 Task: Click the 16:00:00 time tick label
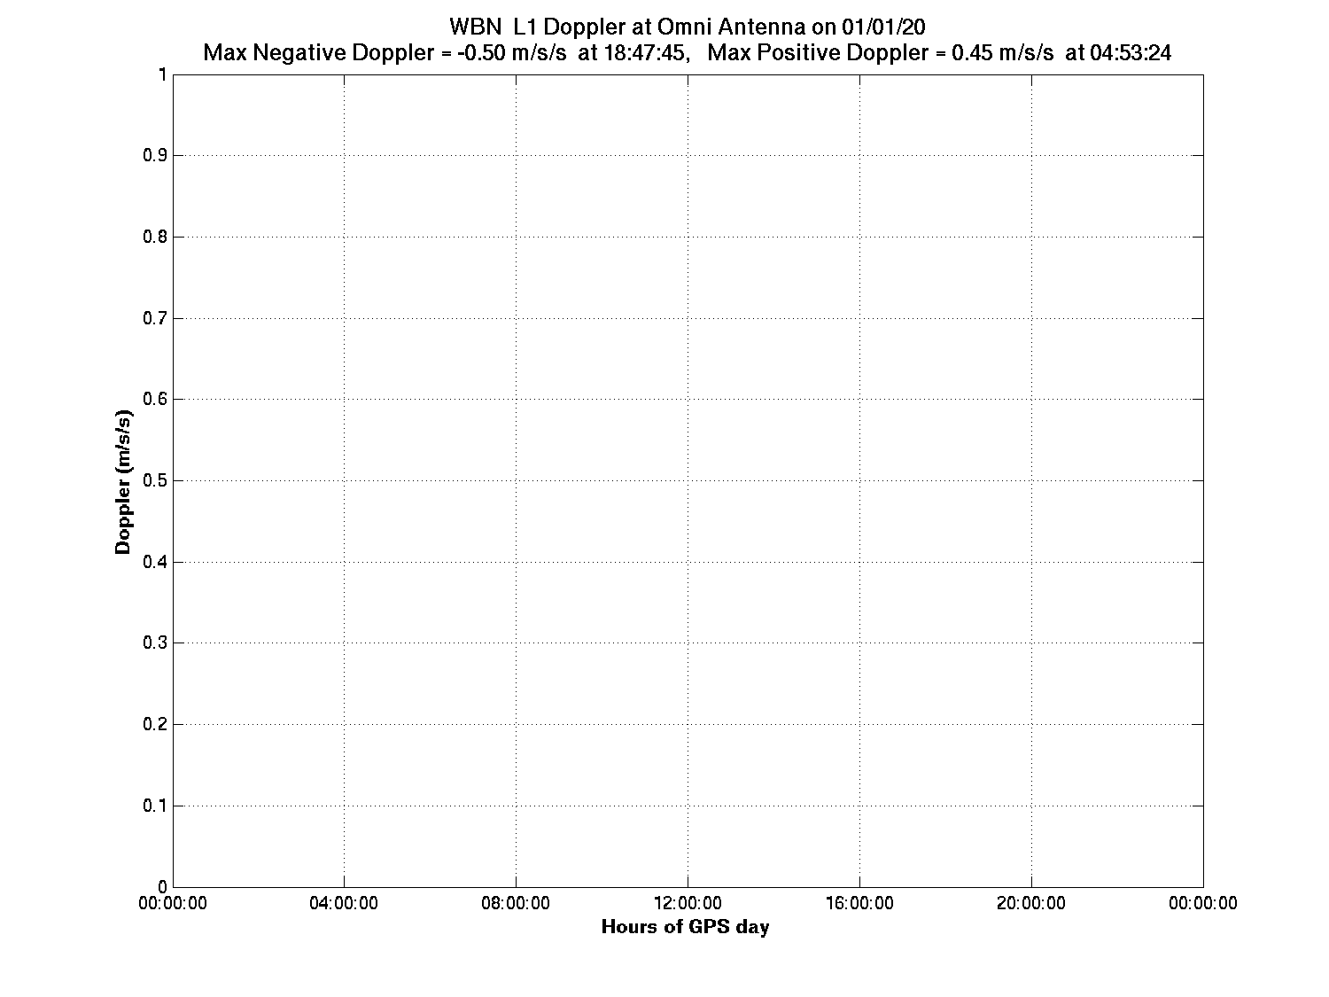pos(859,903)
